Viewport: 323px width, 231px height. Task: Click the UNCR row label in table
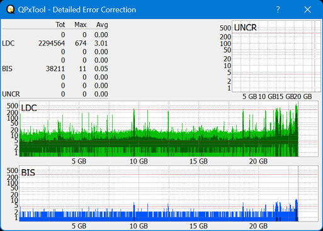(11, 94)
